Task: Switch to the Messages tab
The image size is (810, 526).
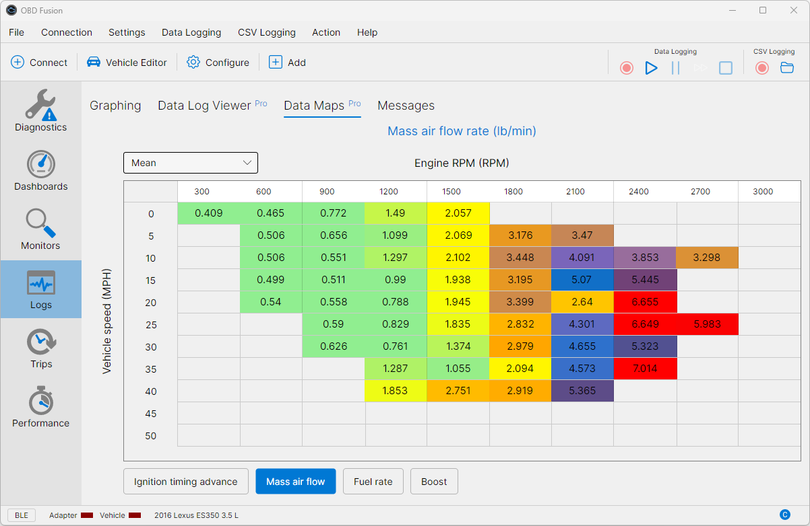Action: click(x=406, y=106)
